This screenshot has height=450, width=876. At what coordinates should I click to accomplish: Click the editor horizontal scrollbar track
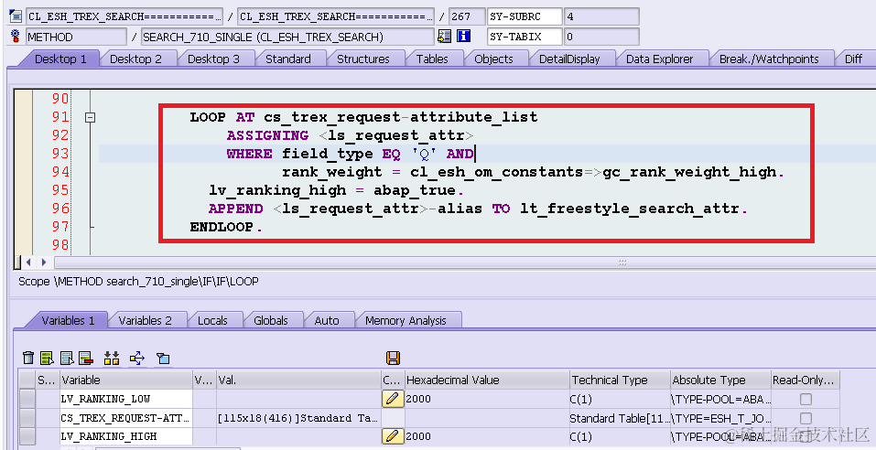click(464, 262)
